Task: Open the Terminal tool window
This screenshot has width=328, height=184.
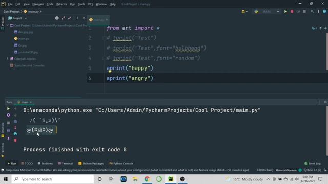Action: pyautogui.click(x=65, y=164)
